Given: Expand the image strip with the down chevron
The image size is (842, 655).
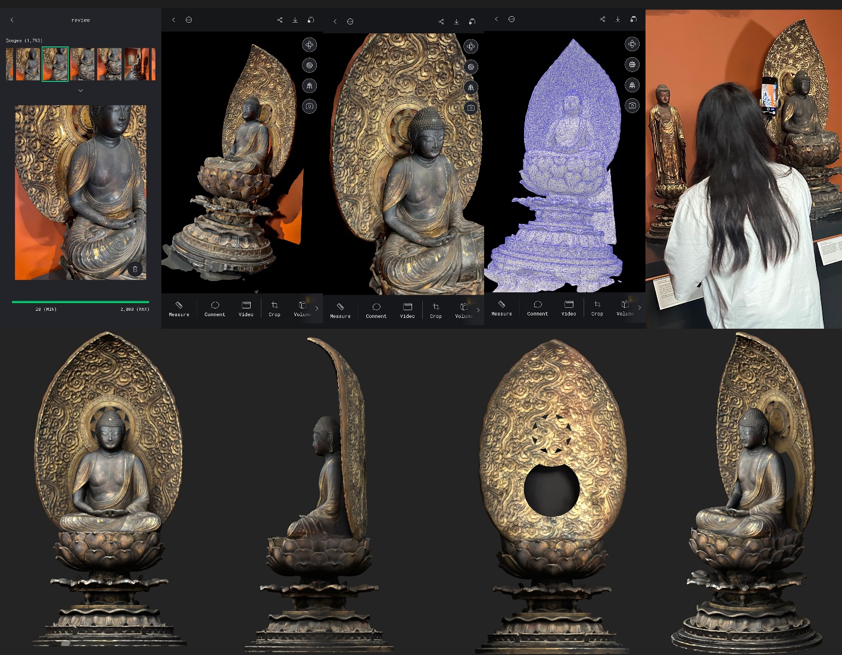Looking at the screenshot, I should coord(80,91).
